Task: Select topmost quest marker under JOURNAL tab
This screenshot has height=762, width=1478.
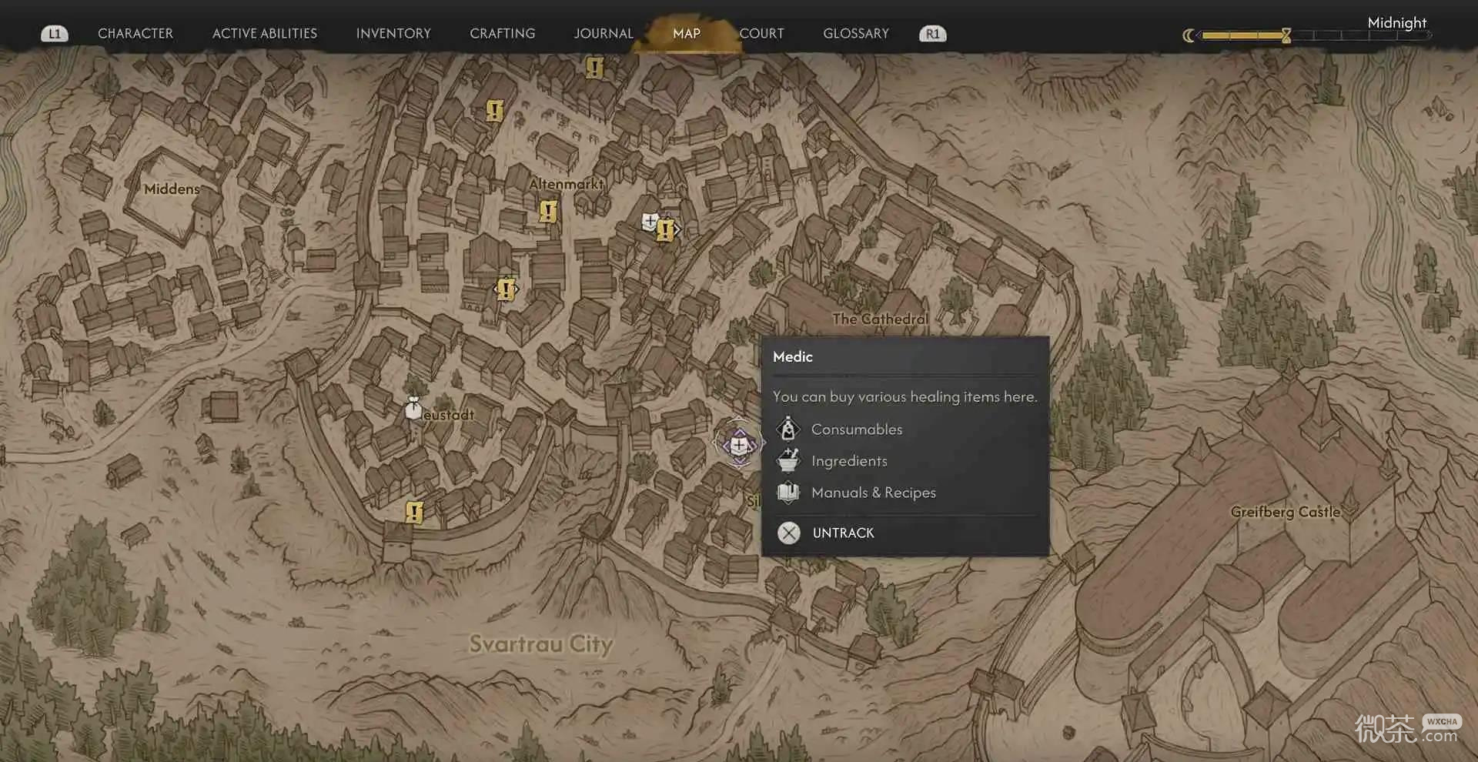Action: [x=594, y=68]
